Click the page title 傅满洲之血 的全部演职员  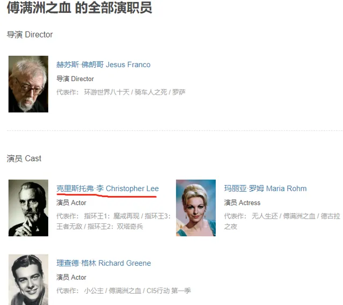click(x=79, y=8)
